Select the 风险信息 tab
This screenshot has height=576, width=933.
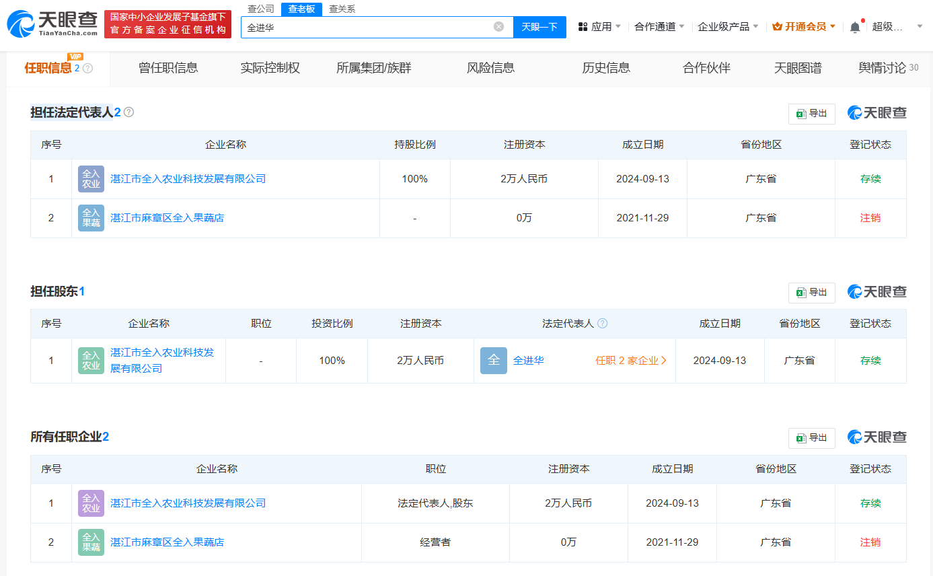click(490, 68)
